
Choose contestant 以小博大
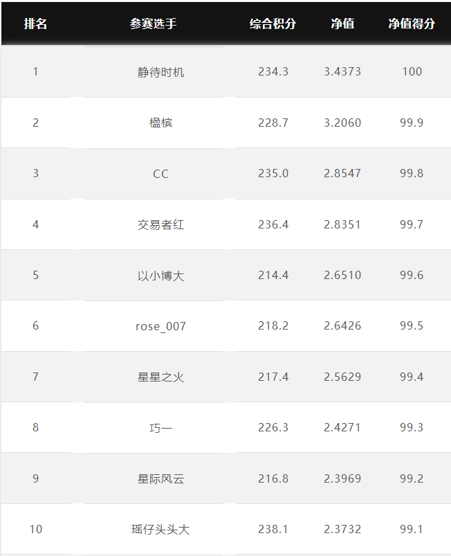161,276
